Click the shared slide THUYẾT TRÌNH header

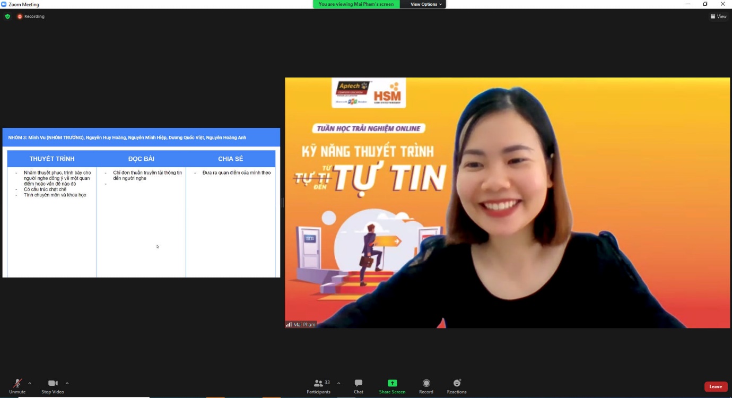52,159
